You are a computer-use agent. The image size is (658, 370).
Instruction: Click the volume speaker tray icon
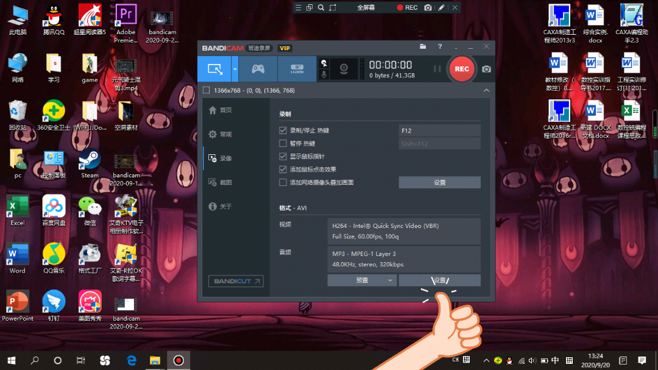coord(532,360)
